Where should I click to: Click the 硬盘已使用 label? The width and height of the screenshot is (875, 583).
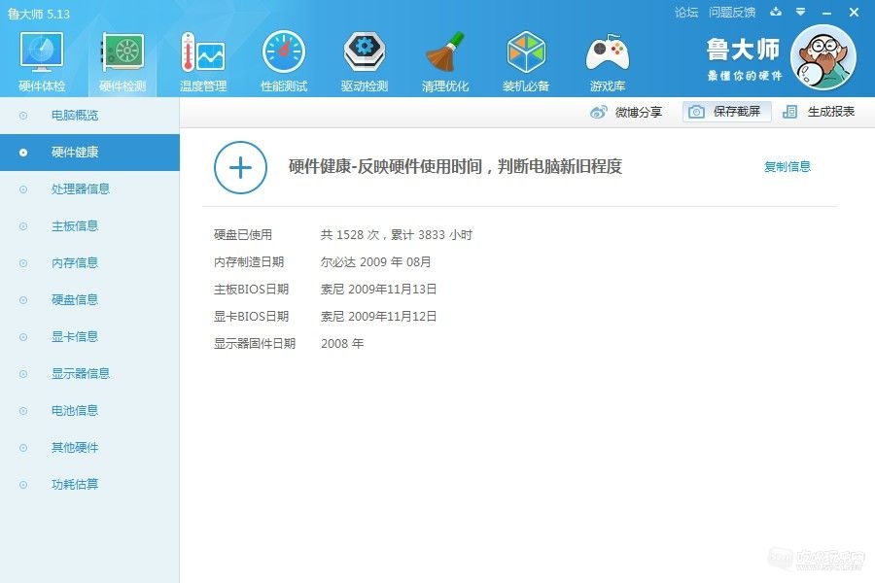tap(243, 235)
